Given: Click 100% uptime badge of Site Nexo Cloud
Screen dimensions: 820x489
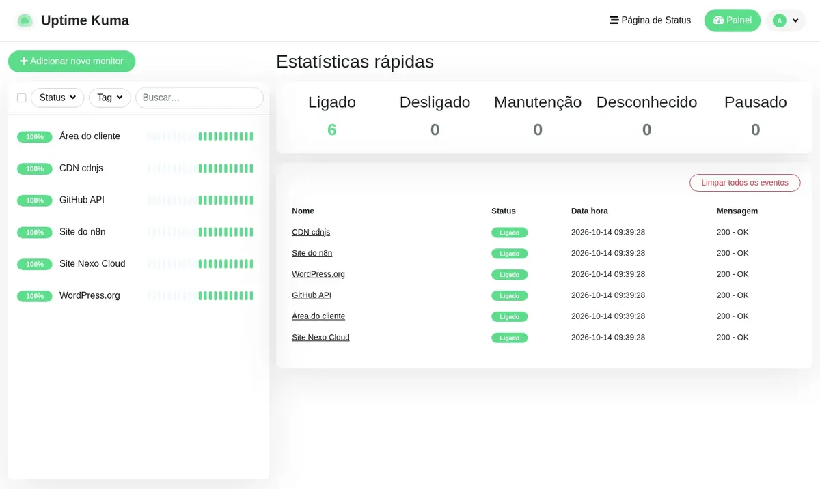Looking at the screenshot, I should click(x=35, y=264).
